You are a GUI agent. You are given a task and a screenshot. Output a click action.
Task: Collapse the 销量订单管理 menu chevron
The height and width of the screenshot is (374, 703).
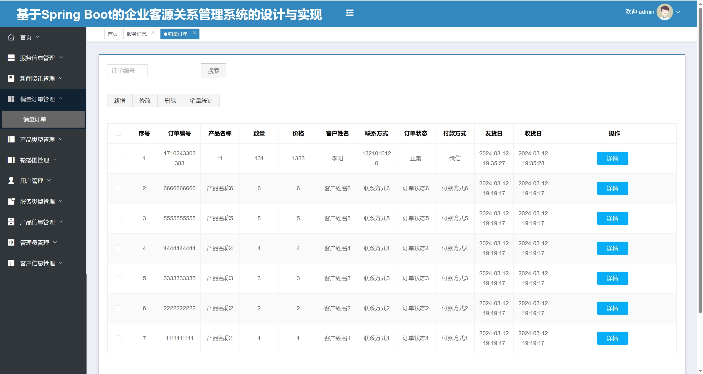point(61,98)
